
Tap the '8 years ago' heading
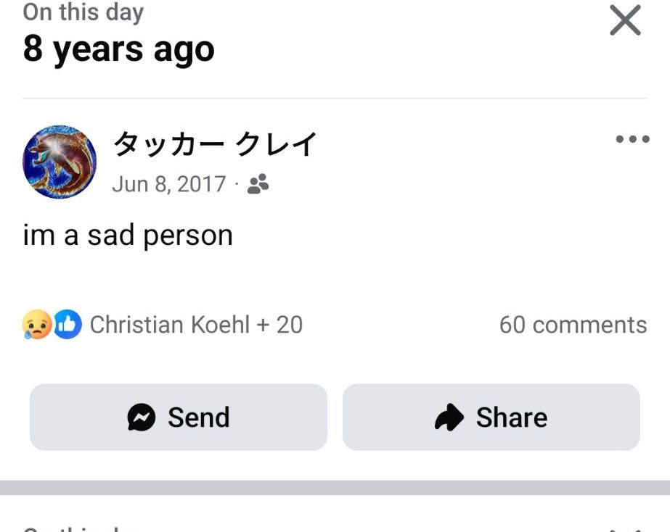(118, 49)
